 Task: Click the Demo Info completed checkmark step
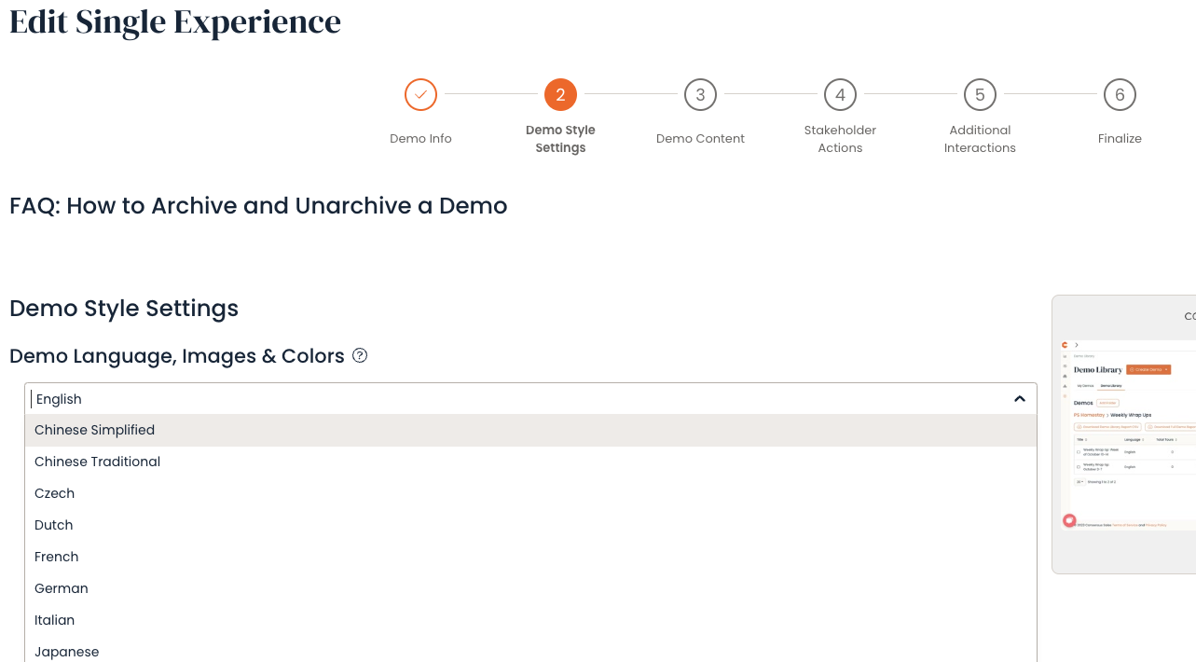click(420, 94)
